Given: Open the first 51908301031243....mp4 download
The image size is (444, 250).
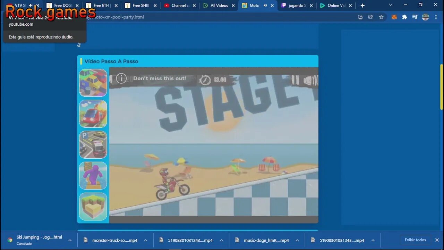Looking at the screenshot, I should [190, 240].
